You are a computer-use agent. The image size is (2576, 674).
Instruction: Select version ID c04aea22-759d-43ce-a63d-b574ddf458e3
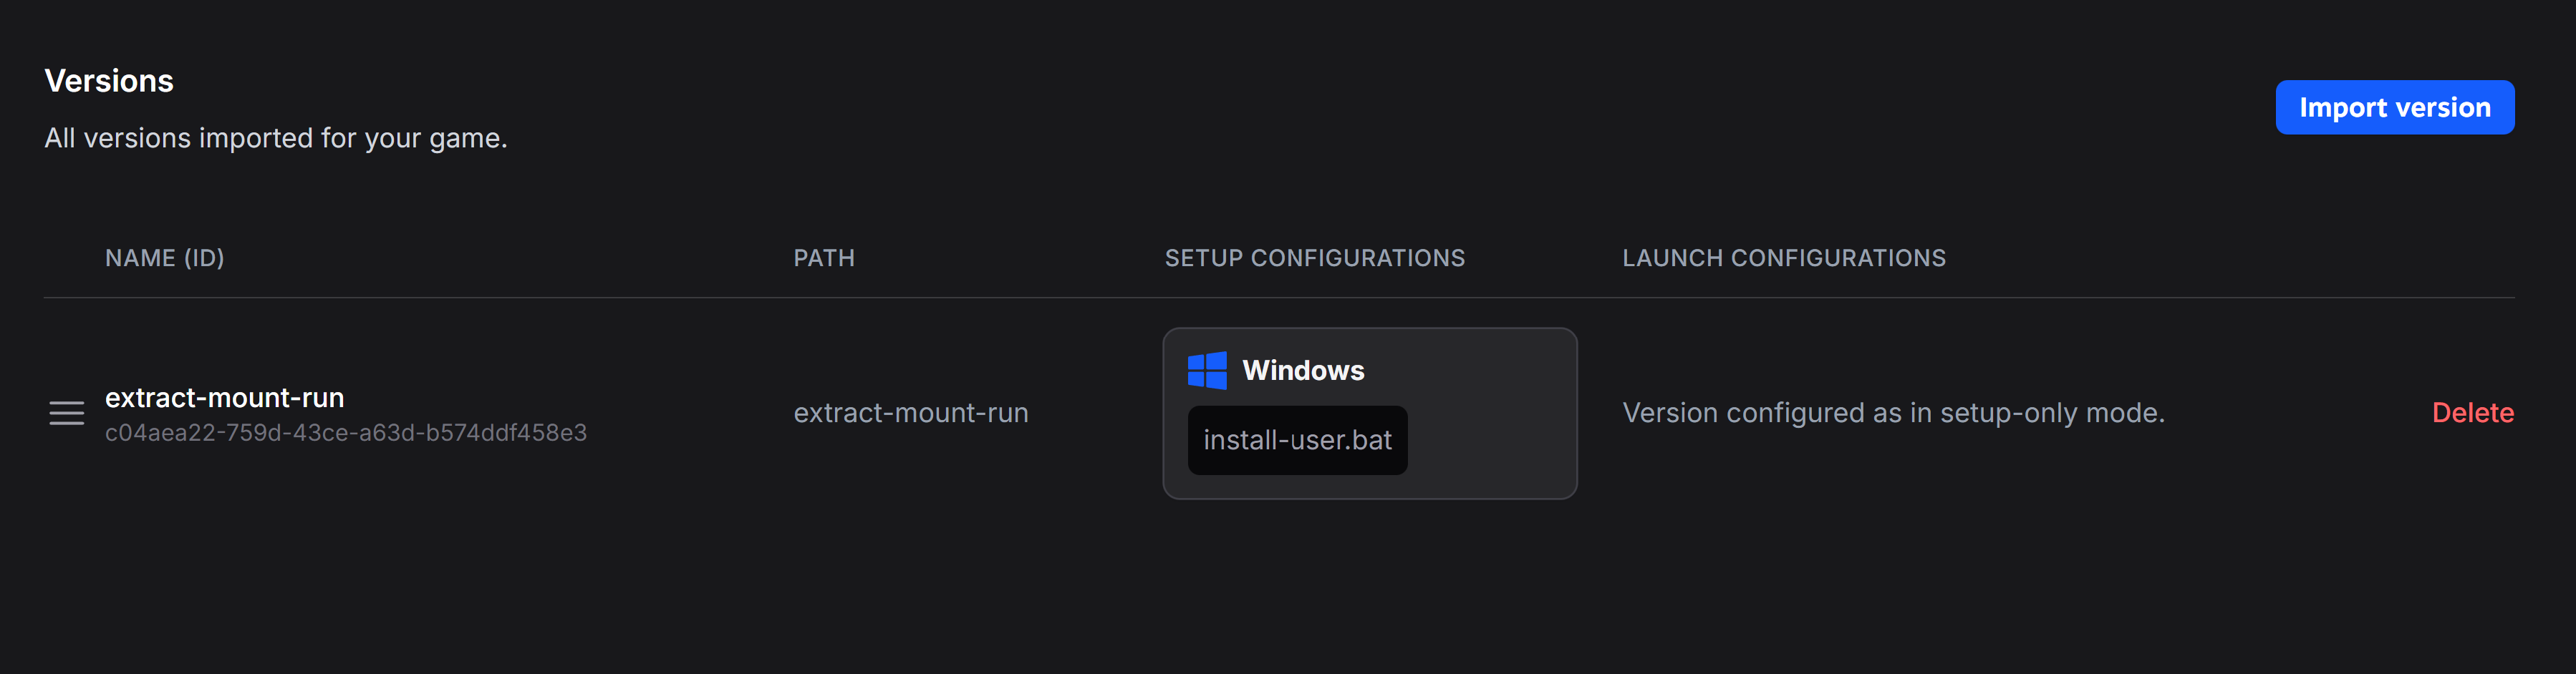pos(346,432)
